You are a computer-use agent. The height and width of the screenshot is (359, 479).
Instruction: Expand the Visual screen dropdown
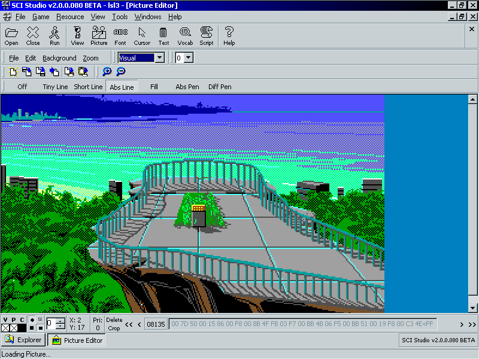[x=160, y=58]
